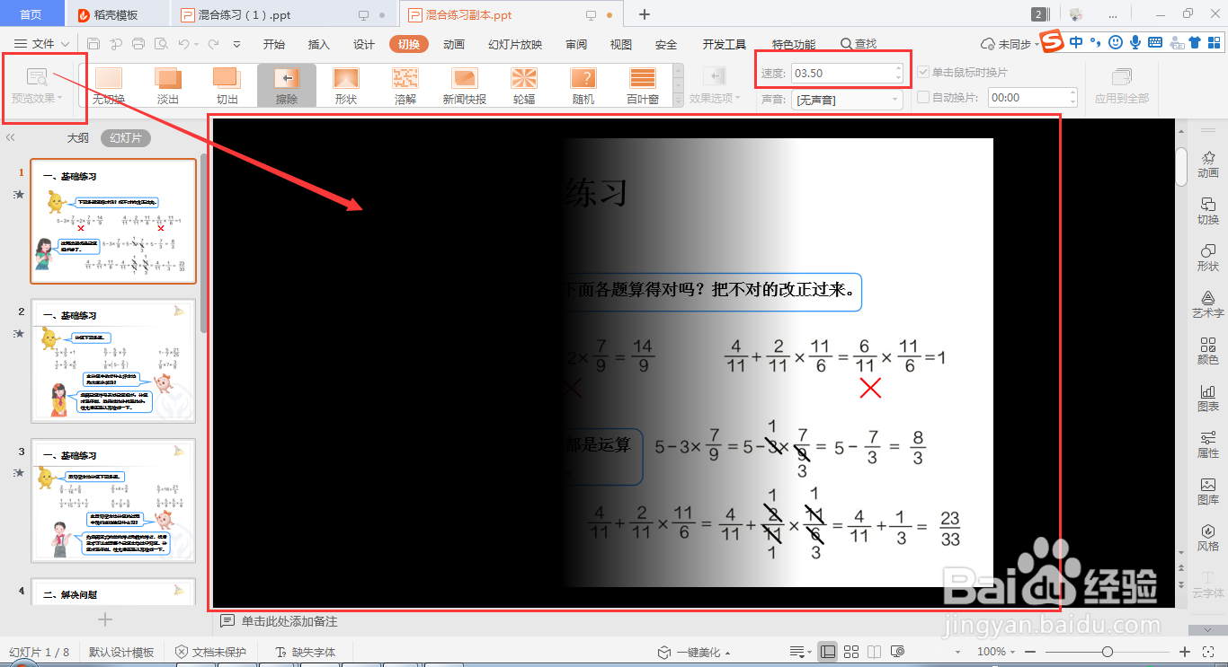Switch to reading view in status bar

875,652
